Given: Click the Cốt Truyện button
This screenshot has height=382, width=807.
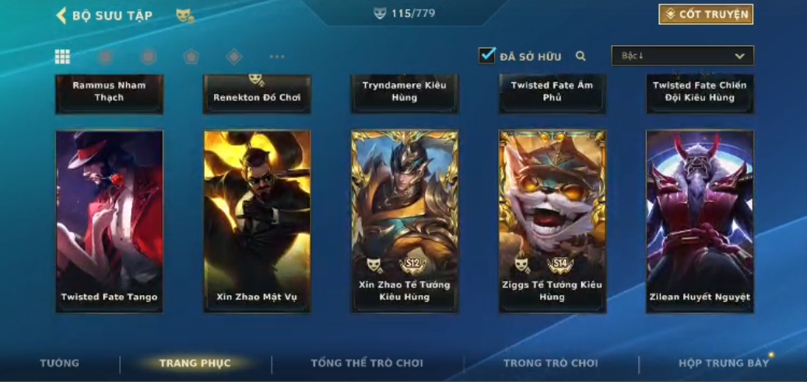Looking at the screenshot, I should (x=706, y=15).
